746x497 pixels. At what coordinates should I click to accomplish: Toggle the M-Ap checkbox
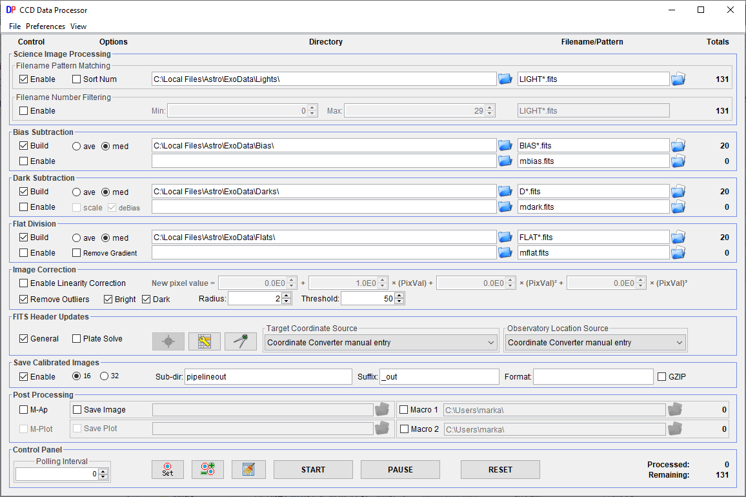tap(23, 409)
